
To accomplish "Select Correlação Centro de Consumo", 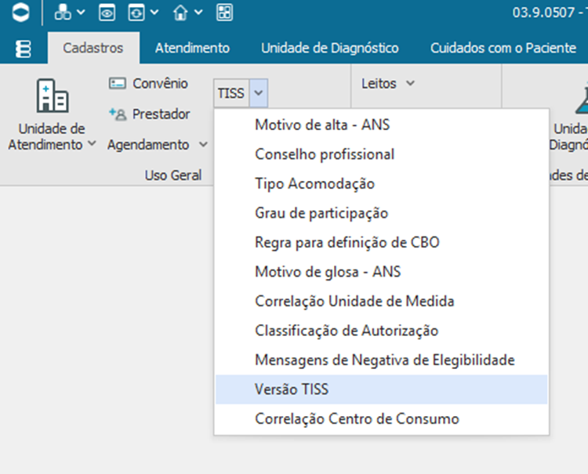I will point(357,418).
